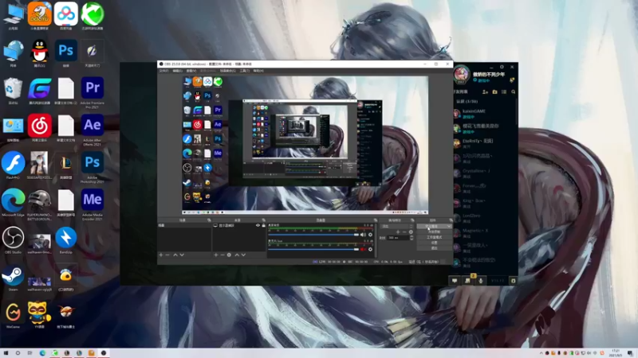
Task: Remove selected scene with scenes minus icon
Action: pos(167,255)
